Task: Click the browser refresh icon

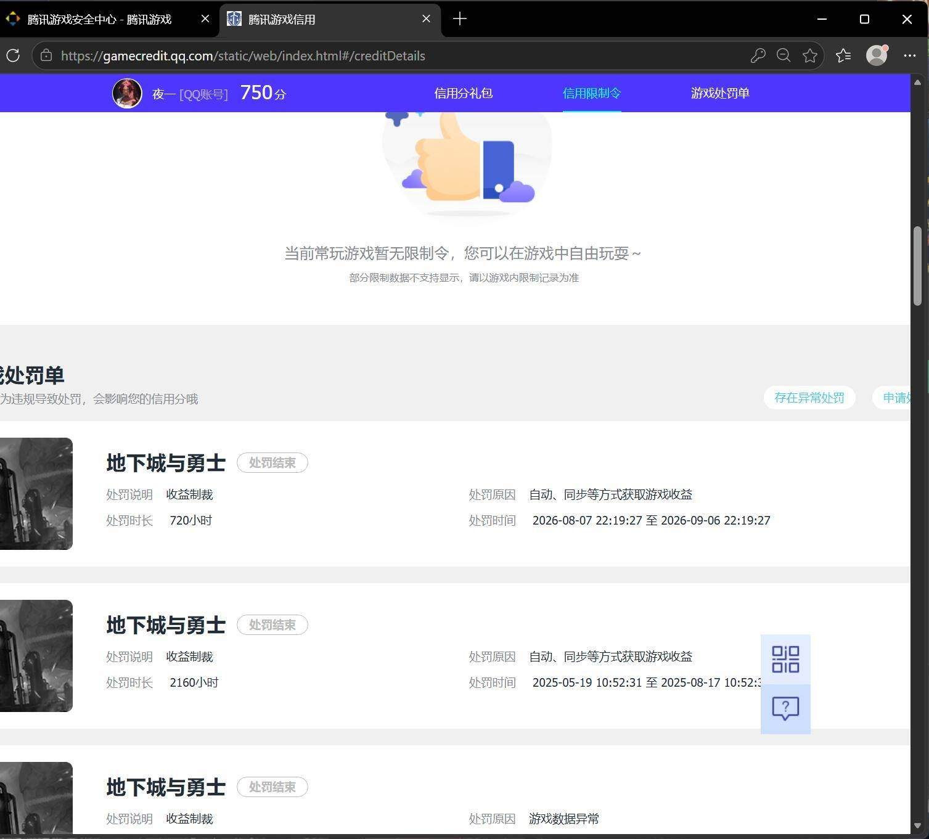Action: [x=13, y=55]
